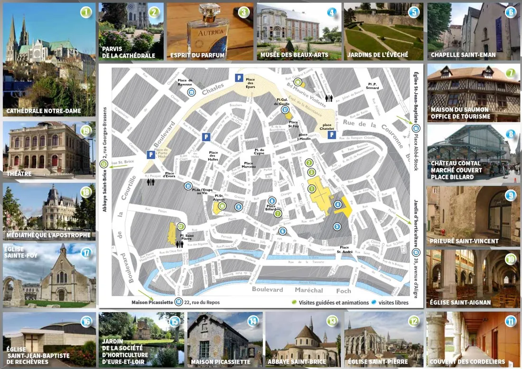Select the Prieuré Saint-Vincent caption
Screen dimensions: 522x369
pyautogui.click(x=465, y=241)
